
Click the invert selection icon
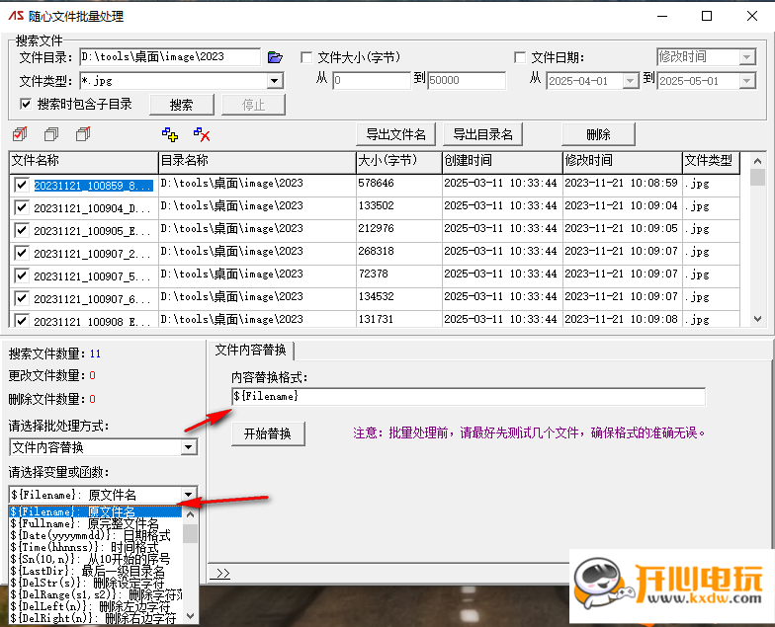(83, 134)
